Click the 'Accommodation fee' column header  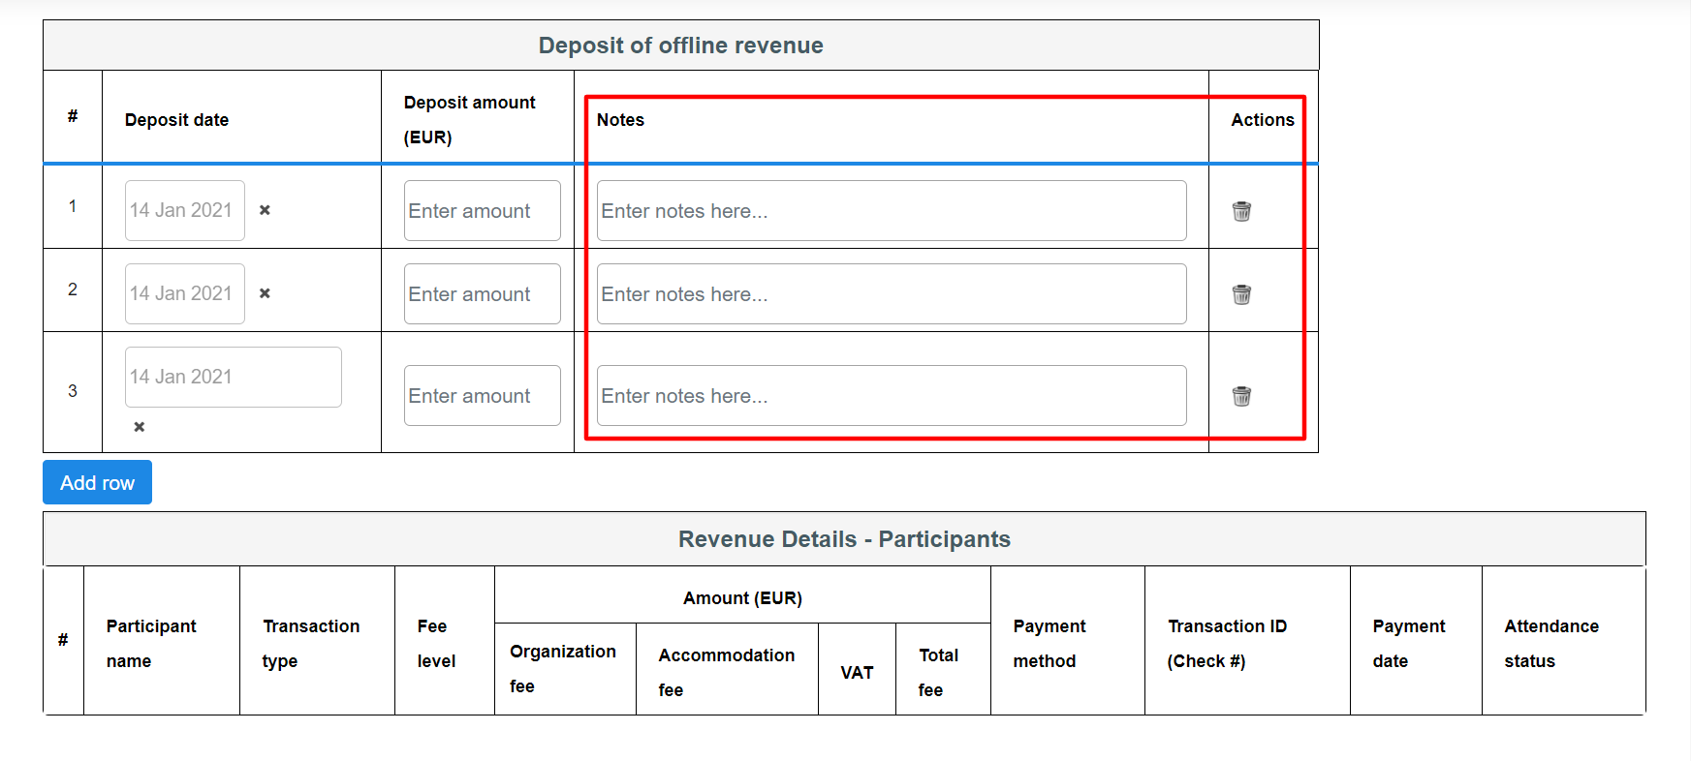pyautogui.click(x=727, y=673)
